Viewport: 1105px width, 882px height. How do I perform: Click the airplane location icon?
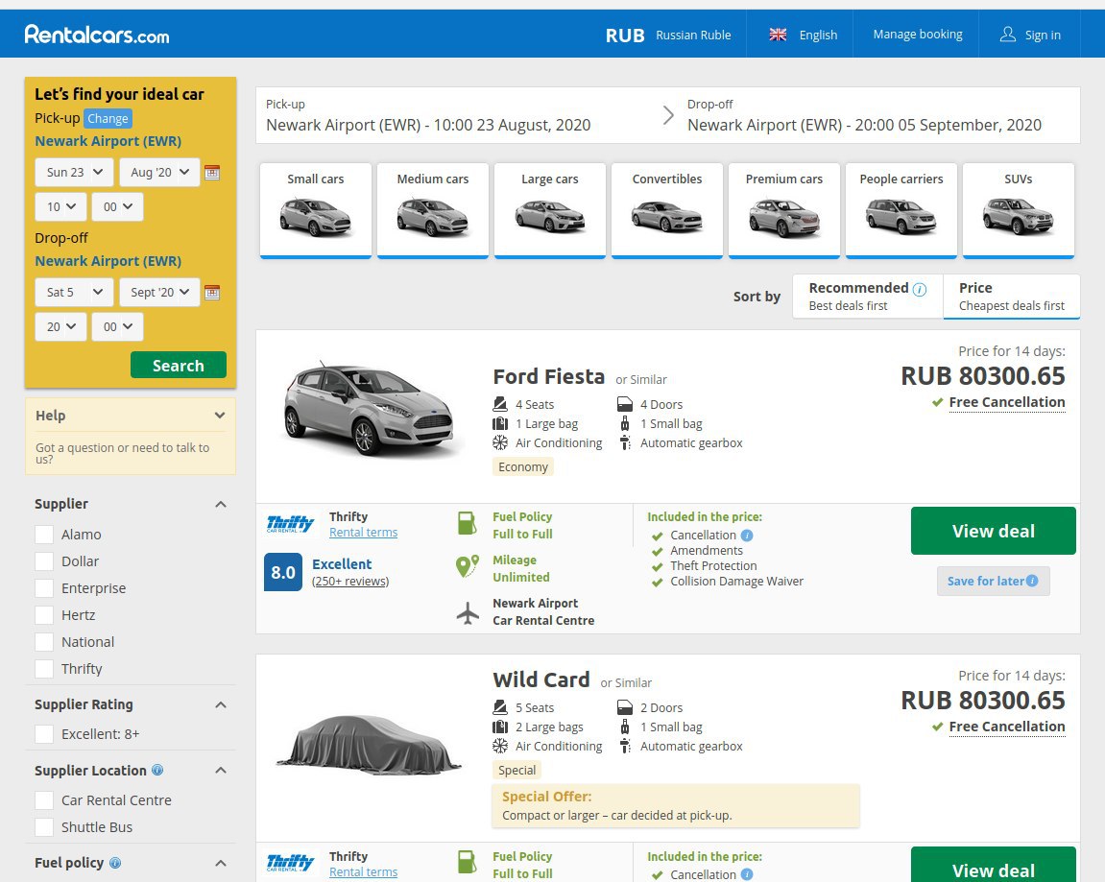pyautogui.click(x=468, y=613)
